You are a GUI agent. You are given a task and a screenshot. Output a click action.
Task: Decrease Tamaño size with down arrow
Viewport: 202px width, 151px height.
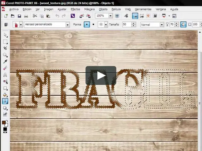click(x=134, y=26)
